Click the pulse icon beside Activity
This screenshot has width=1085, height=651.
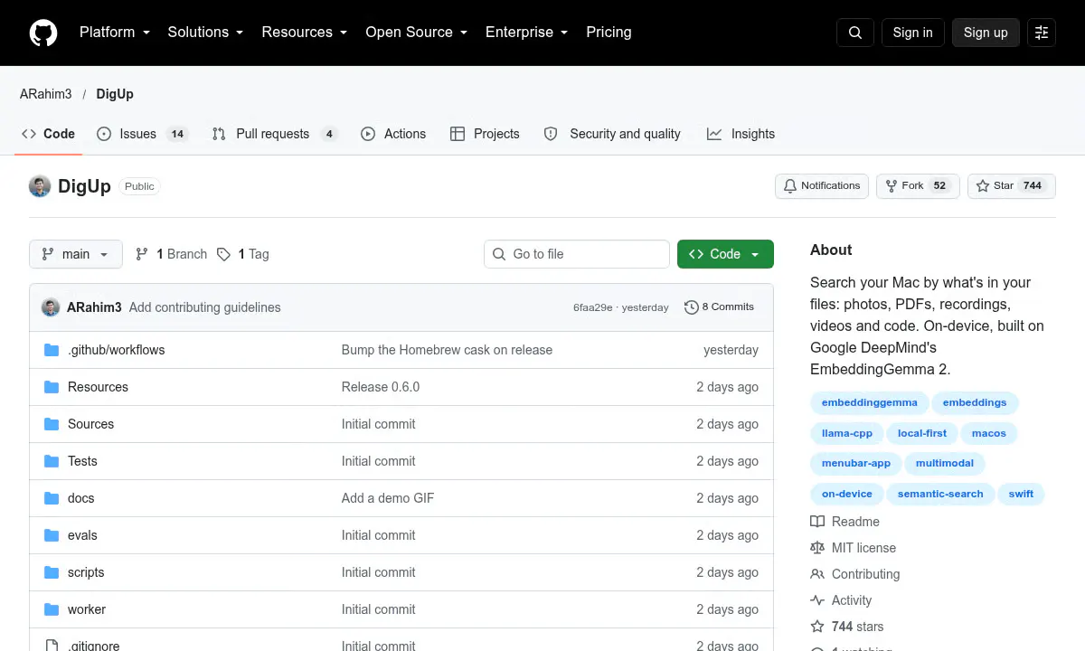coord(817,600)
